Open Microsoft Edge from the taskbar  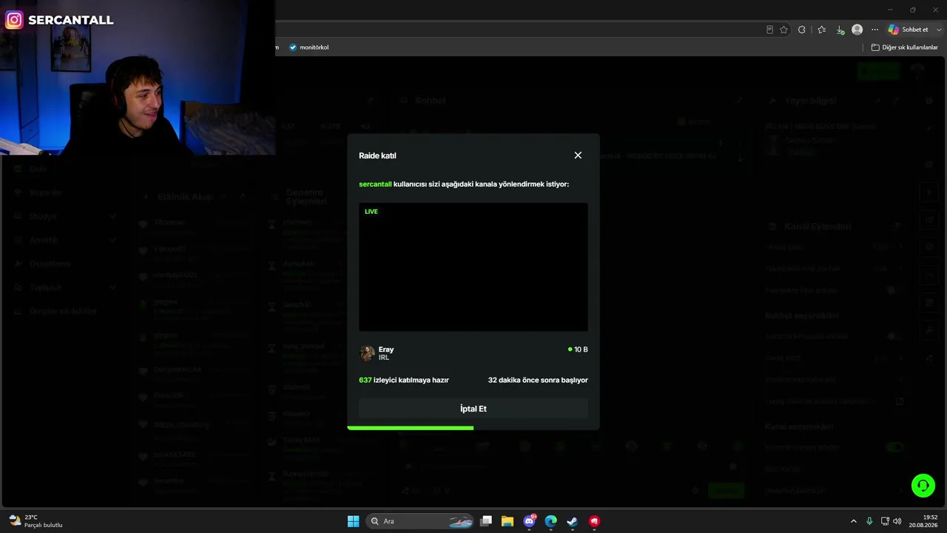550,521
